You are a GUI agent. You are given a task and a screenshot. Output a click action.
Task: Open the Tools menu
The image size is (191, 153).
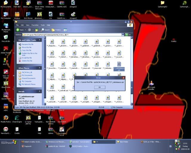point(43,25)
